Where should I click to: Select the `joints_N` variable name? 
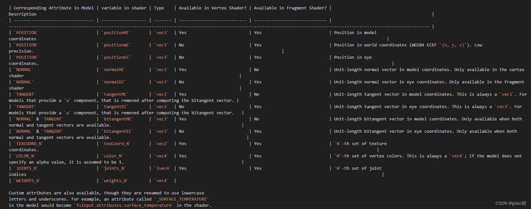click(x=113, y=168)
